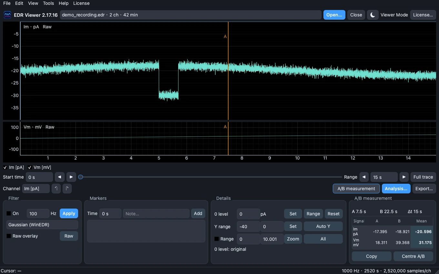
Task: Copy A/B measurement values
Action: pyautogui.click(x=372, y=256)
